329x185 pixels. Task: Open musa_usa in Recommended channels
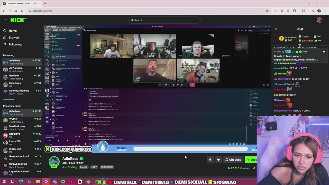point(22,150)
